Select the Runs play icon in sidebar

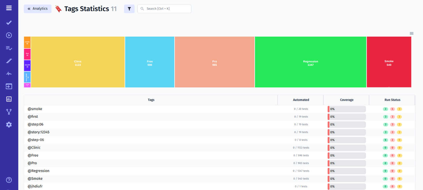[9, 35]
